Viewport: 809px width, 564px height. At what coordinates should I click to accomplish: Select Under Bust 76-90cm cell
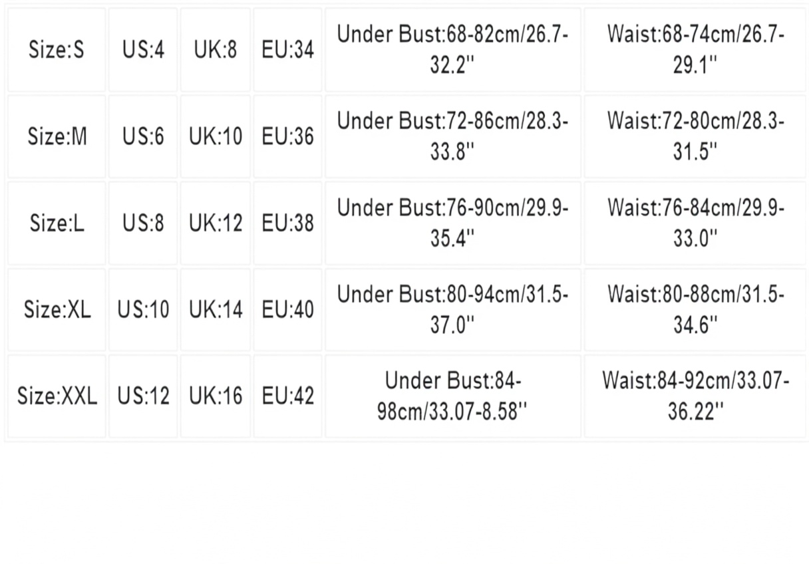tap(452, 223)
